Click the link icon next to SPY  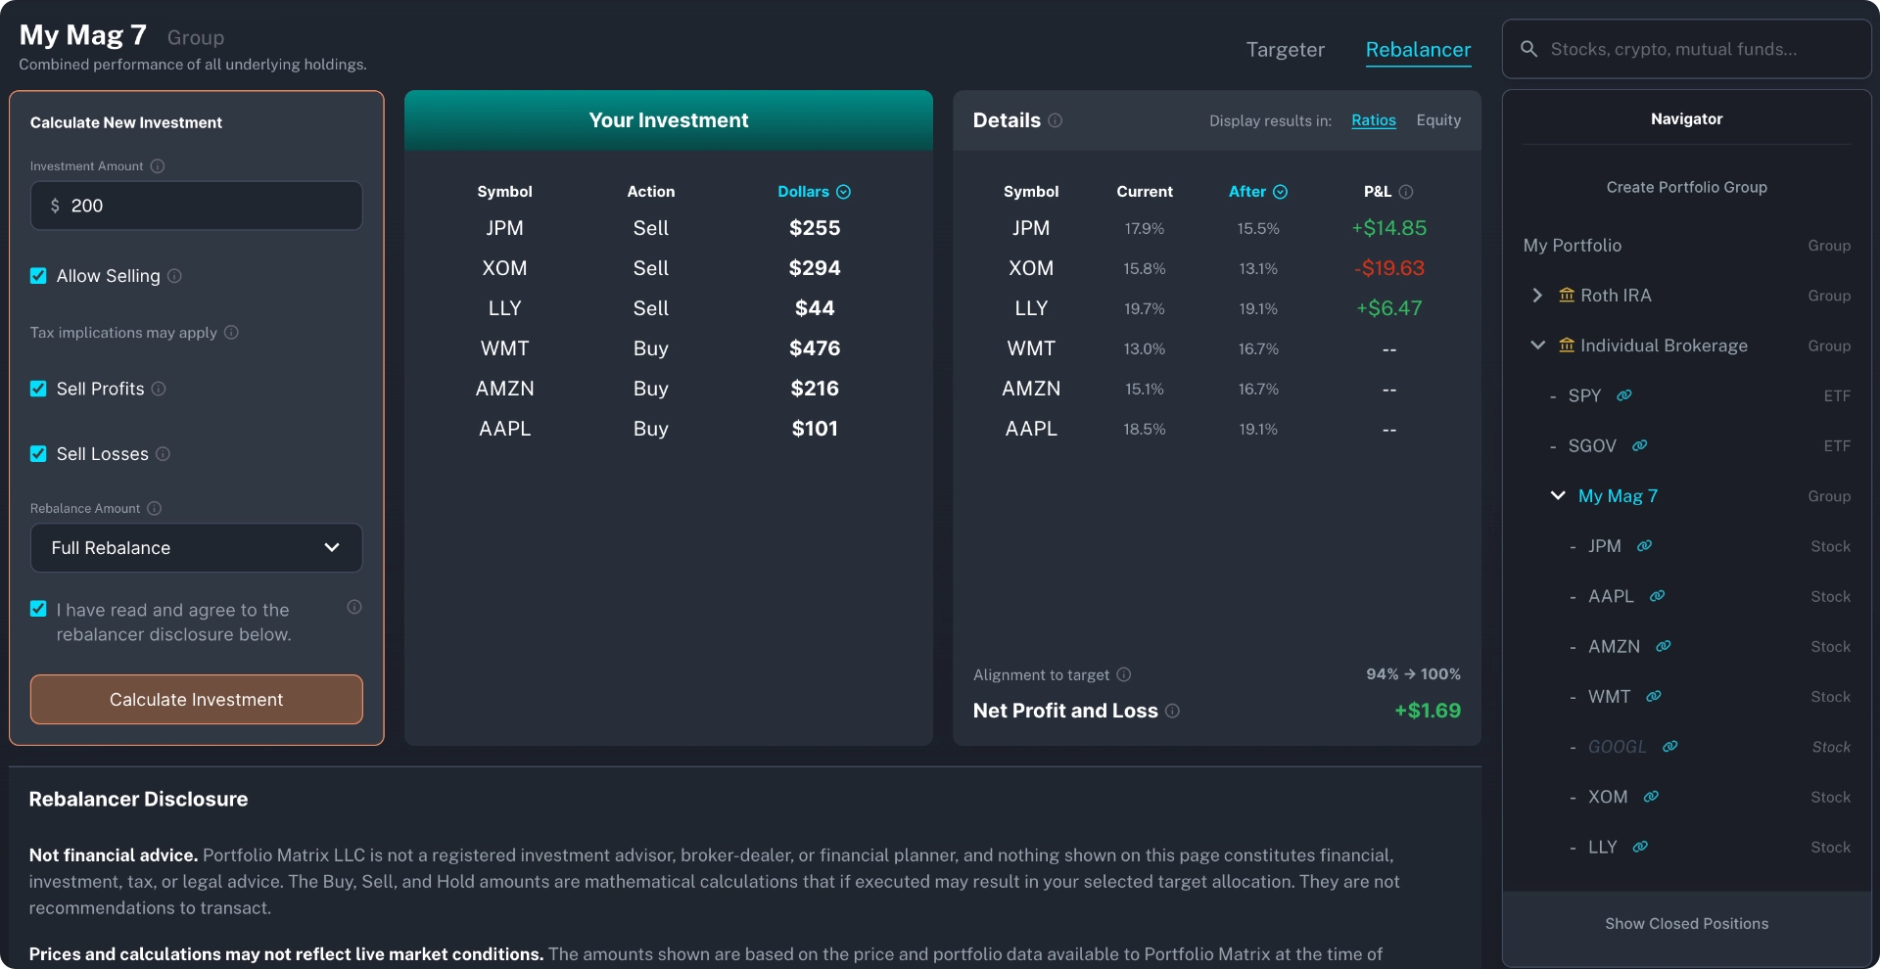click(x=1624, y=395)
